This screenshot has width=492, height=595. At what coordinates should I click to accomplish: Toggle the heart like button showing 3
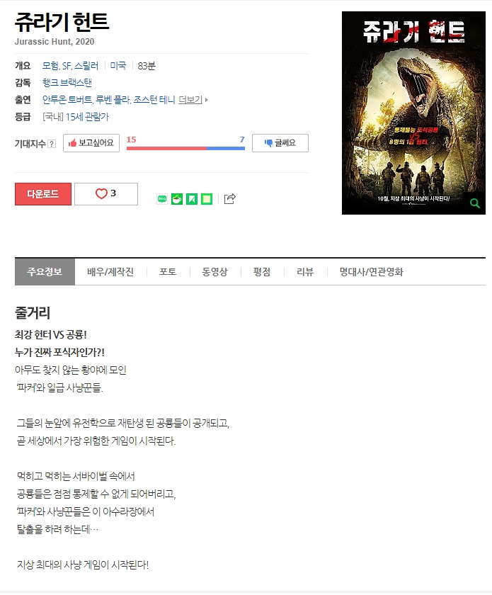tap(106, 194)
